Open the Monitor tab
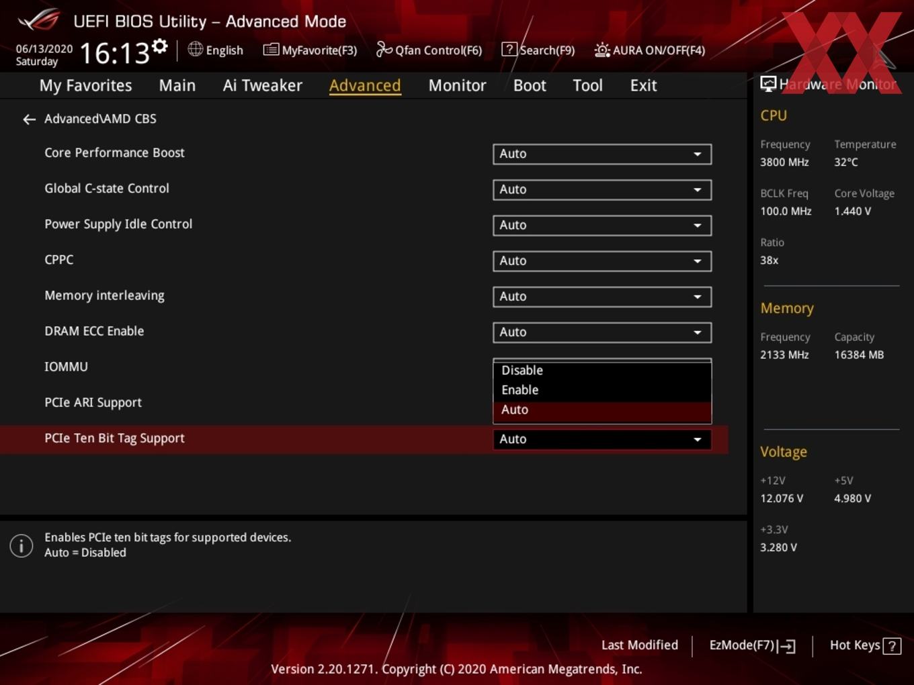The image size is (914, 685). 457,85
